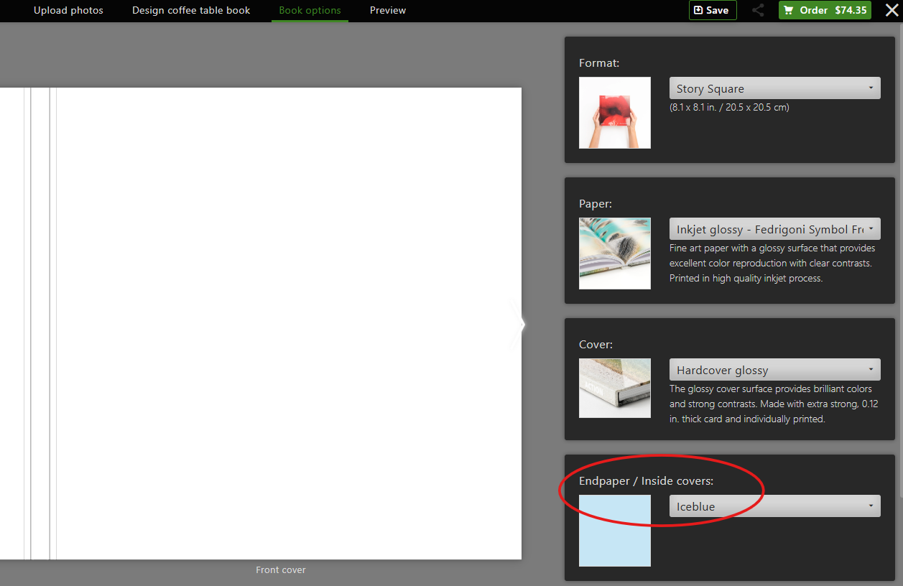Open the Hardcover glossy cover dropdown
The width and height of the screenshot is (903, 586).
pos(774,370)
